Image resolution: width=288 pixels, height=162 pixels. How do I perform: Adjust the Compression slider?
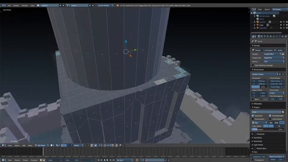point(268,129)
